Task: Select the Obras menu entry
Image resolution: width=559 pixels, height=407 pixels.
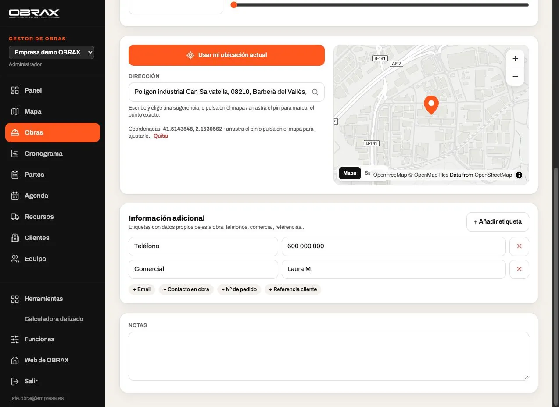Action: pos(53,132)
